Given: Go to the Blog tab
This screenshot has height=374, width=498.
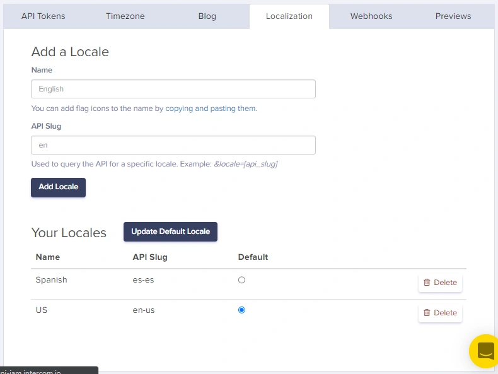Looking at the screenshot, I should [207, 16].
